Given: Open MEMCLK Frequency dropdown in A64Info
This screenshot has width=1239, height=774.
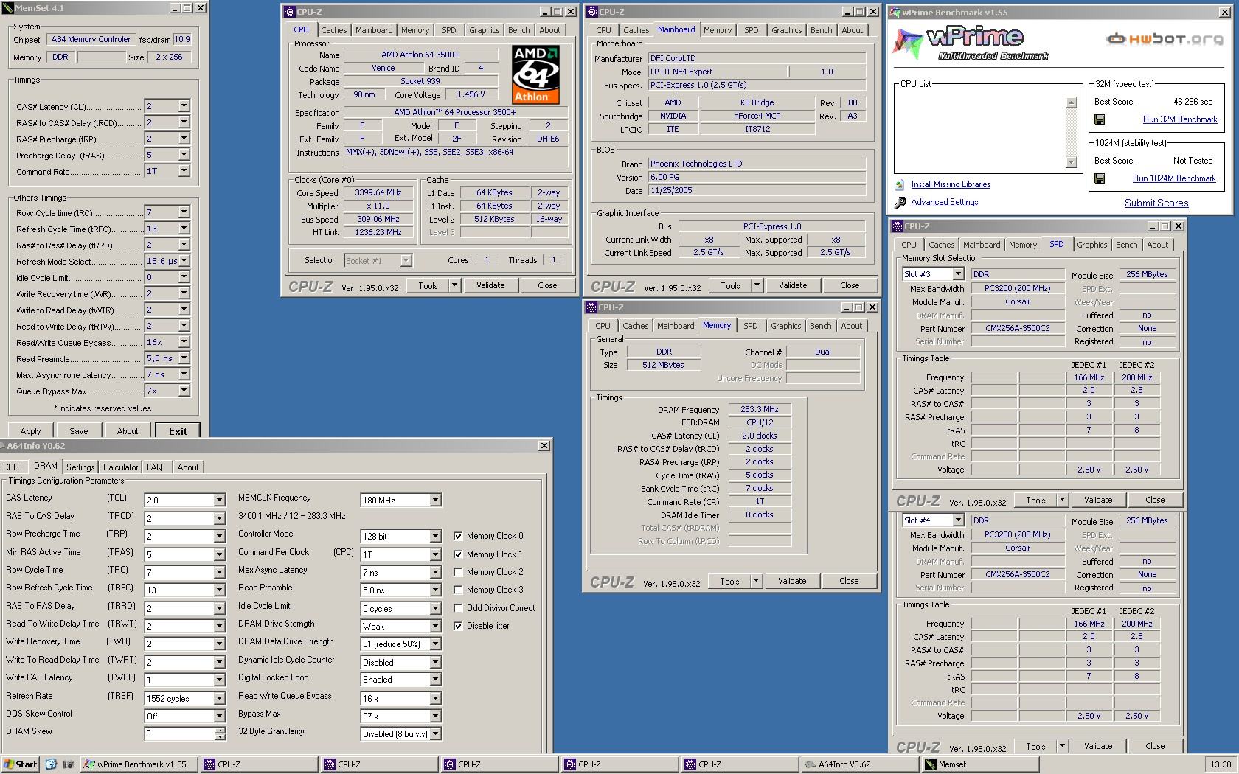Looking at the screenshot, I should tap(435, 500).
